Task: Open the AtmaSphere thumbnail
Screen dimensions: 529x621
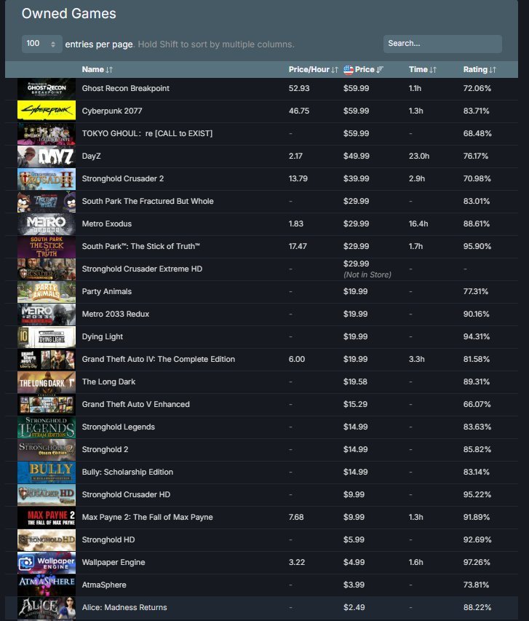Action: [47, 585]
